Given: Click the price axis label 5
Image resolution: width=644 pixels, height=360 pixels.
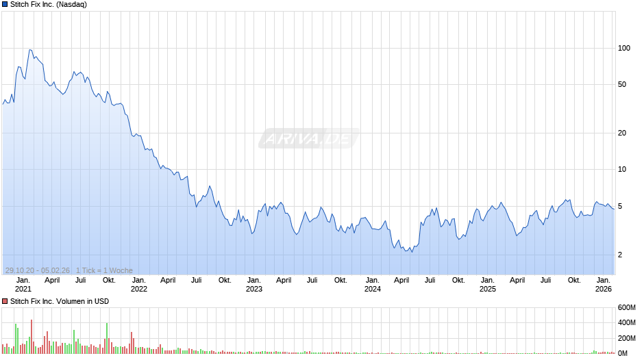Looking at the screenshot, I should pos(620,206).
